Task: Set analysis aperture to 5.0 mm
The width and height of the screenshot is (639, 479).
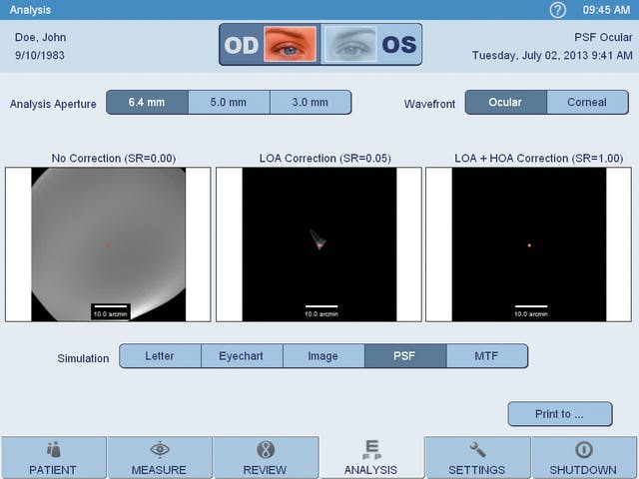Action: [229, 103]
